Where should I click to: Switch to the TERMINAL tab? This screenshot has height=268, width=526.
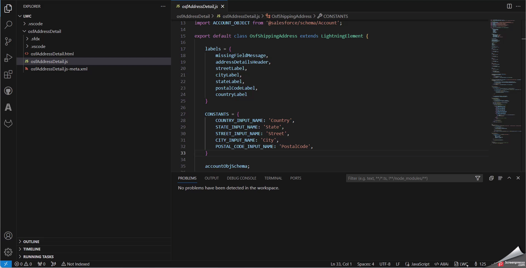(x=273, y=178)
